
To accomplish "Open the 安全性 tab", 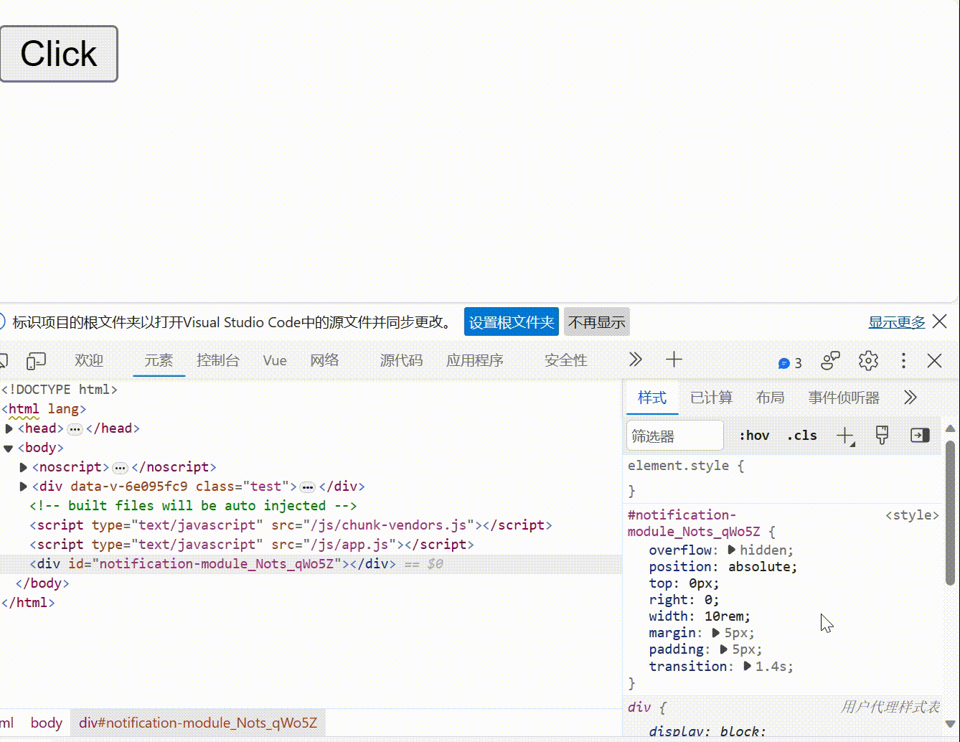I will [x=566, y=360].
